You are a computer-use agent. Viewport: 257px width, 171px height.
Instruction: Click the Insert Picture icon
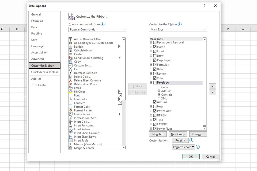point(70,129)
